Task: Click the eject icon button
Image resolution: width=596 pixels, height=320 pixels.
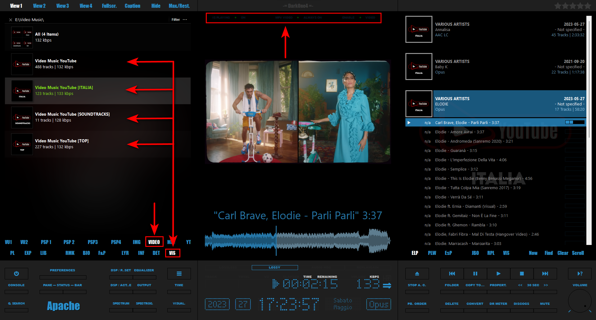Action: pyautogui.click(x=417, y=273)
